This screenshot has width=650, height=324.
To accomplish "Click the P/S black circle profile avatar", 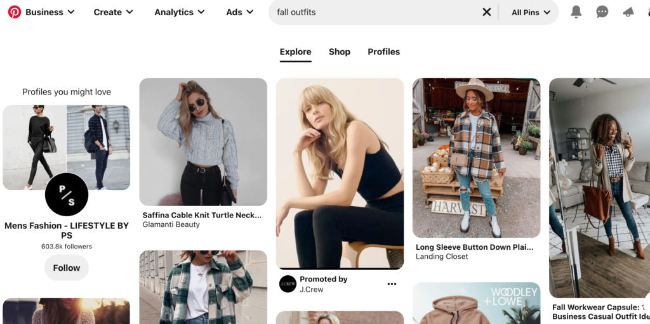I will click(x=66, y=195).
